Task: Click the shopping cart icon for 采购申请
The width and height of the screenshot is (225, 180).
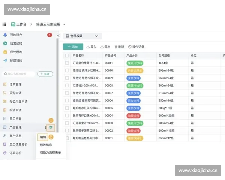Action: click(x=5, y=93)
